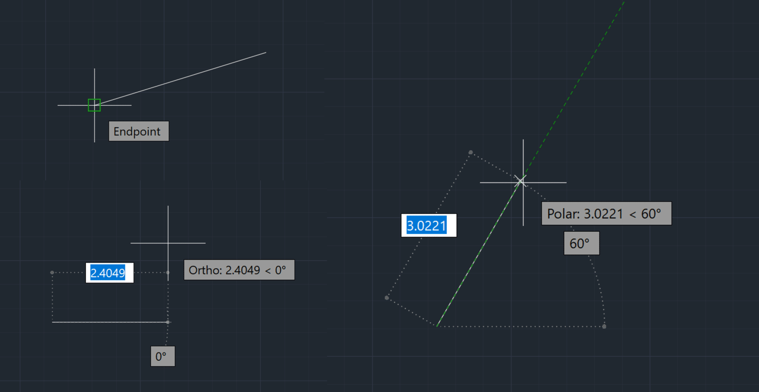
Task: Click the highlighted 2.4049 dynamic input value
Action: tap(109, 272)
